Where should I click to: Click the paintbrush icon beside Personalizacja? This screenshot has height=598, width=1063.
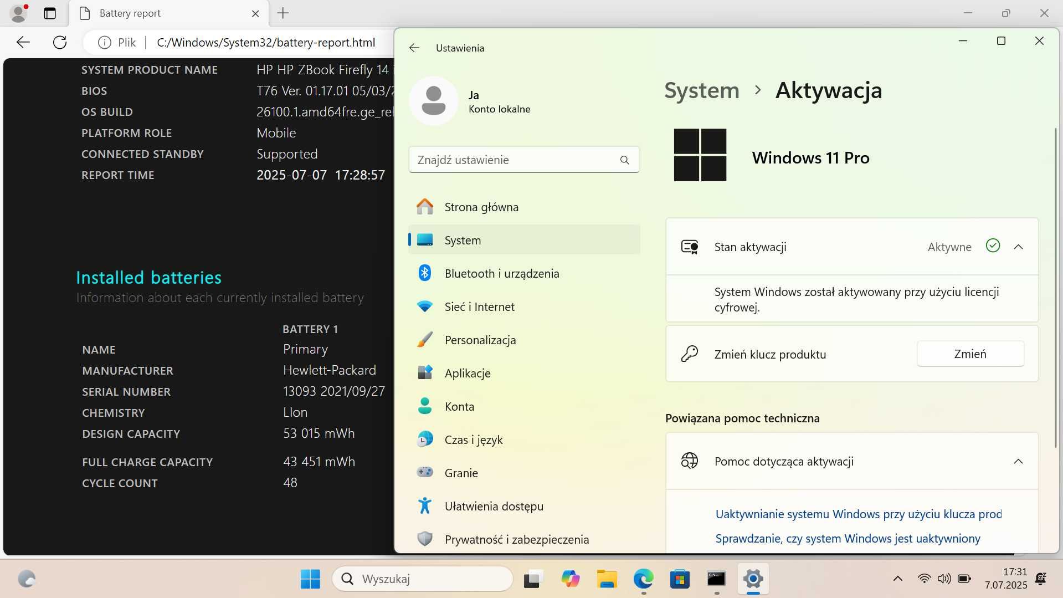click(425, 339)
